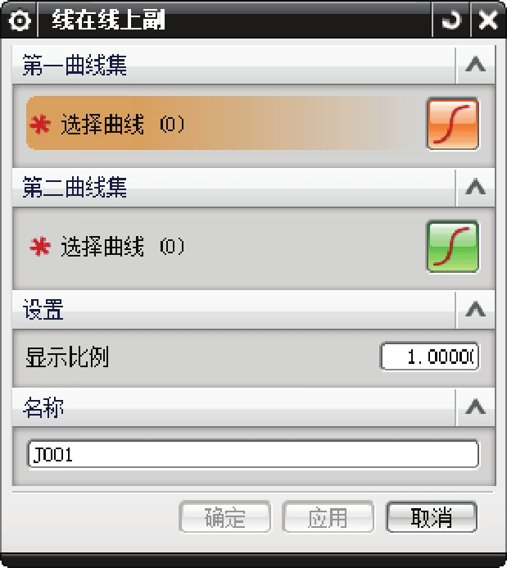Click the 确定 button
507x568 pixels.
[224, 517]
